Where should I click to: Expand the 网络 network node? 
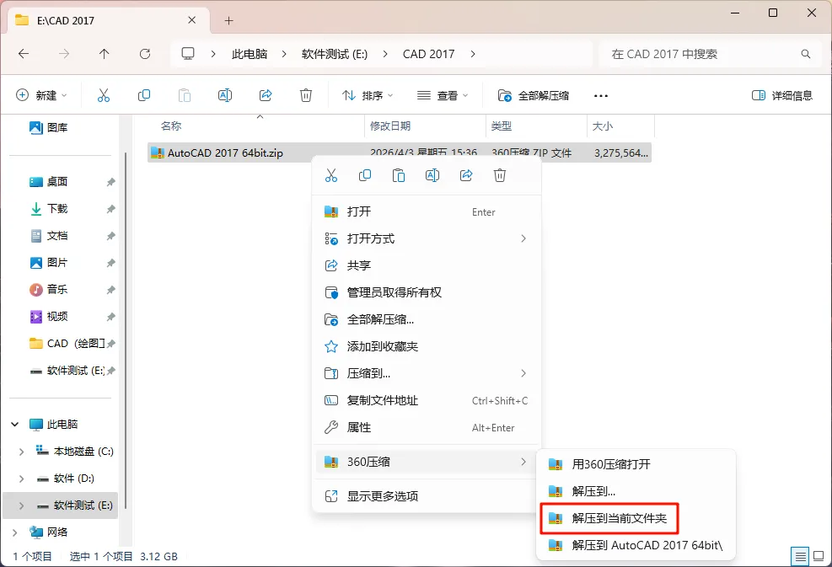[15, 532]
